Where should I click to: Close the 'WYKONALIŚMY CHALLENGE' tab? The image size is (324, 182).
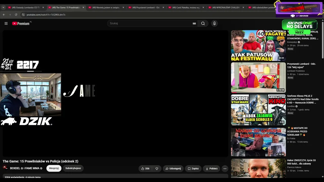243,8
